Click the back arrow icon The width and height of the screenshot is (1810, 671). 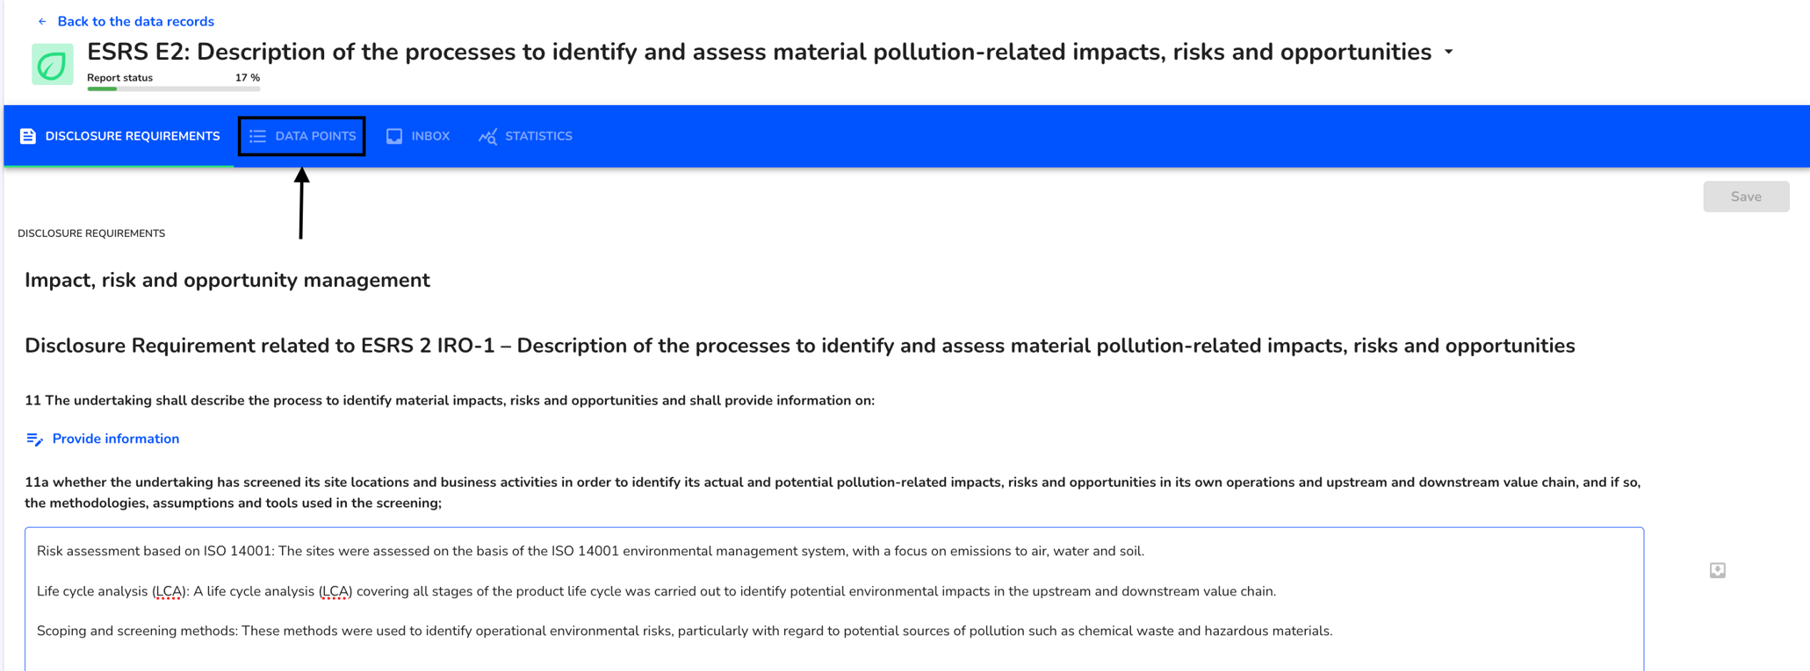click(x=42, y=21)
